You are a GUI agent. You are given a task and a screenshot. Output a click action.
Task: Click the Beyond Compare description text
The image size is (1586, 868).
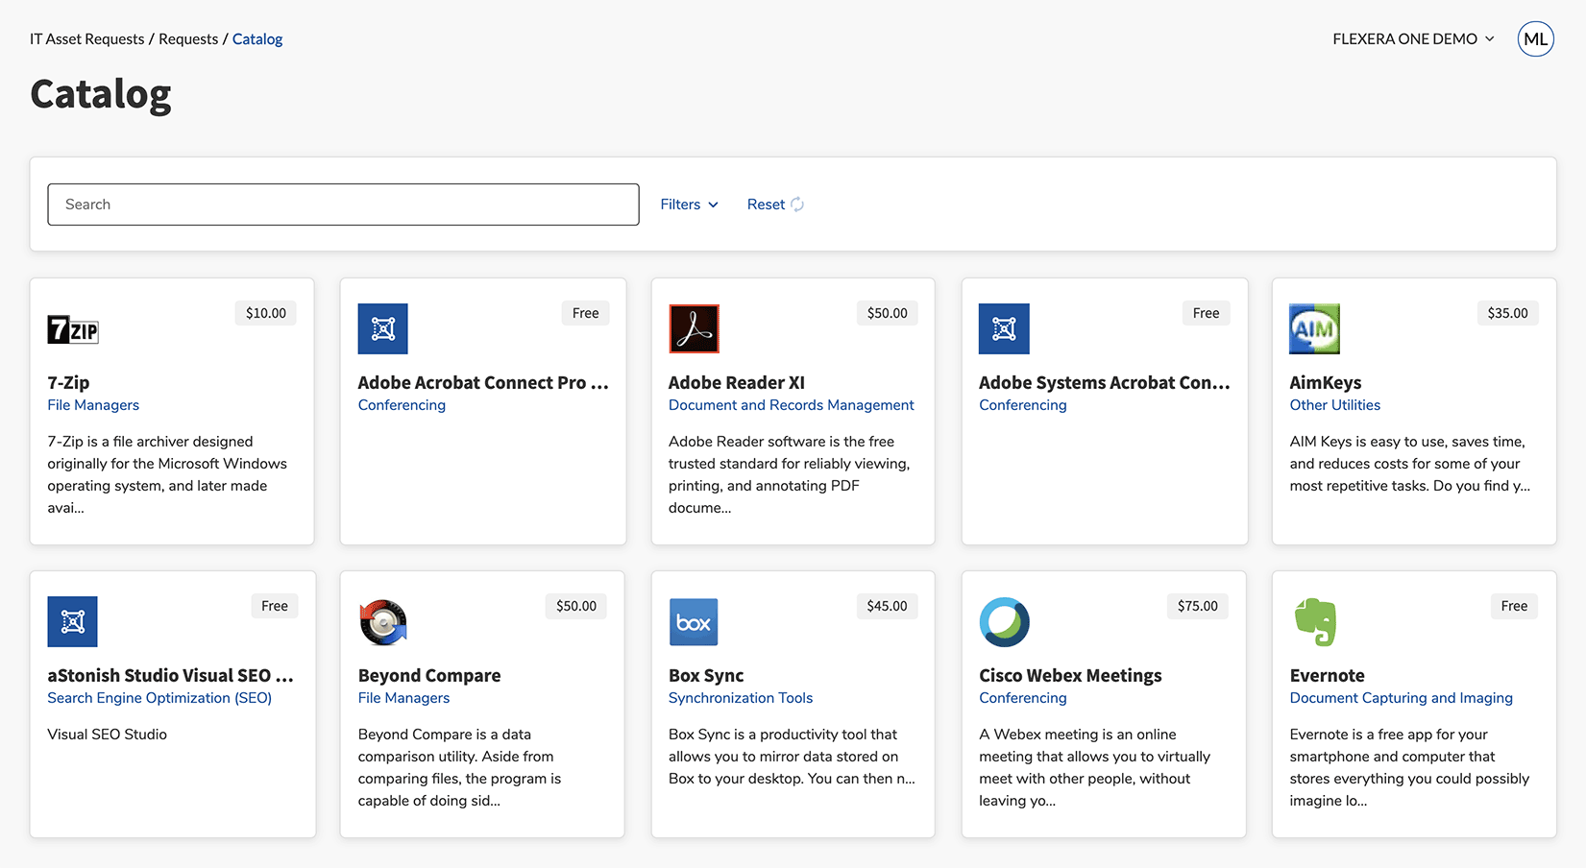pos(459,767)
